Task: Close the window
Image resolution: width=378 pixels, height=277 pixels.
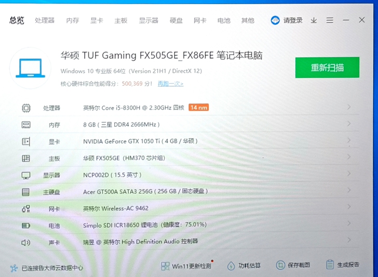Action: (361, 20)
